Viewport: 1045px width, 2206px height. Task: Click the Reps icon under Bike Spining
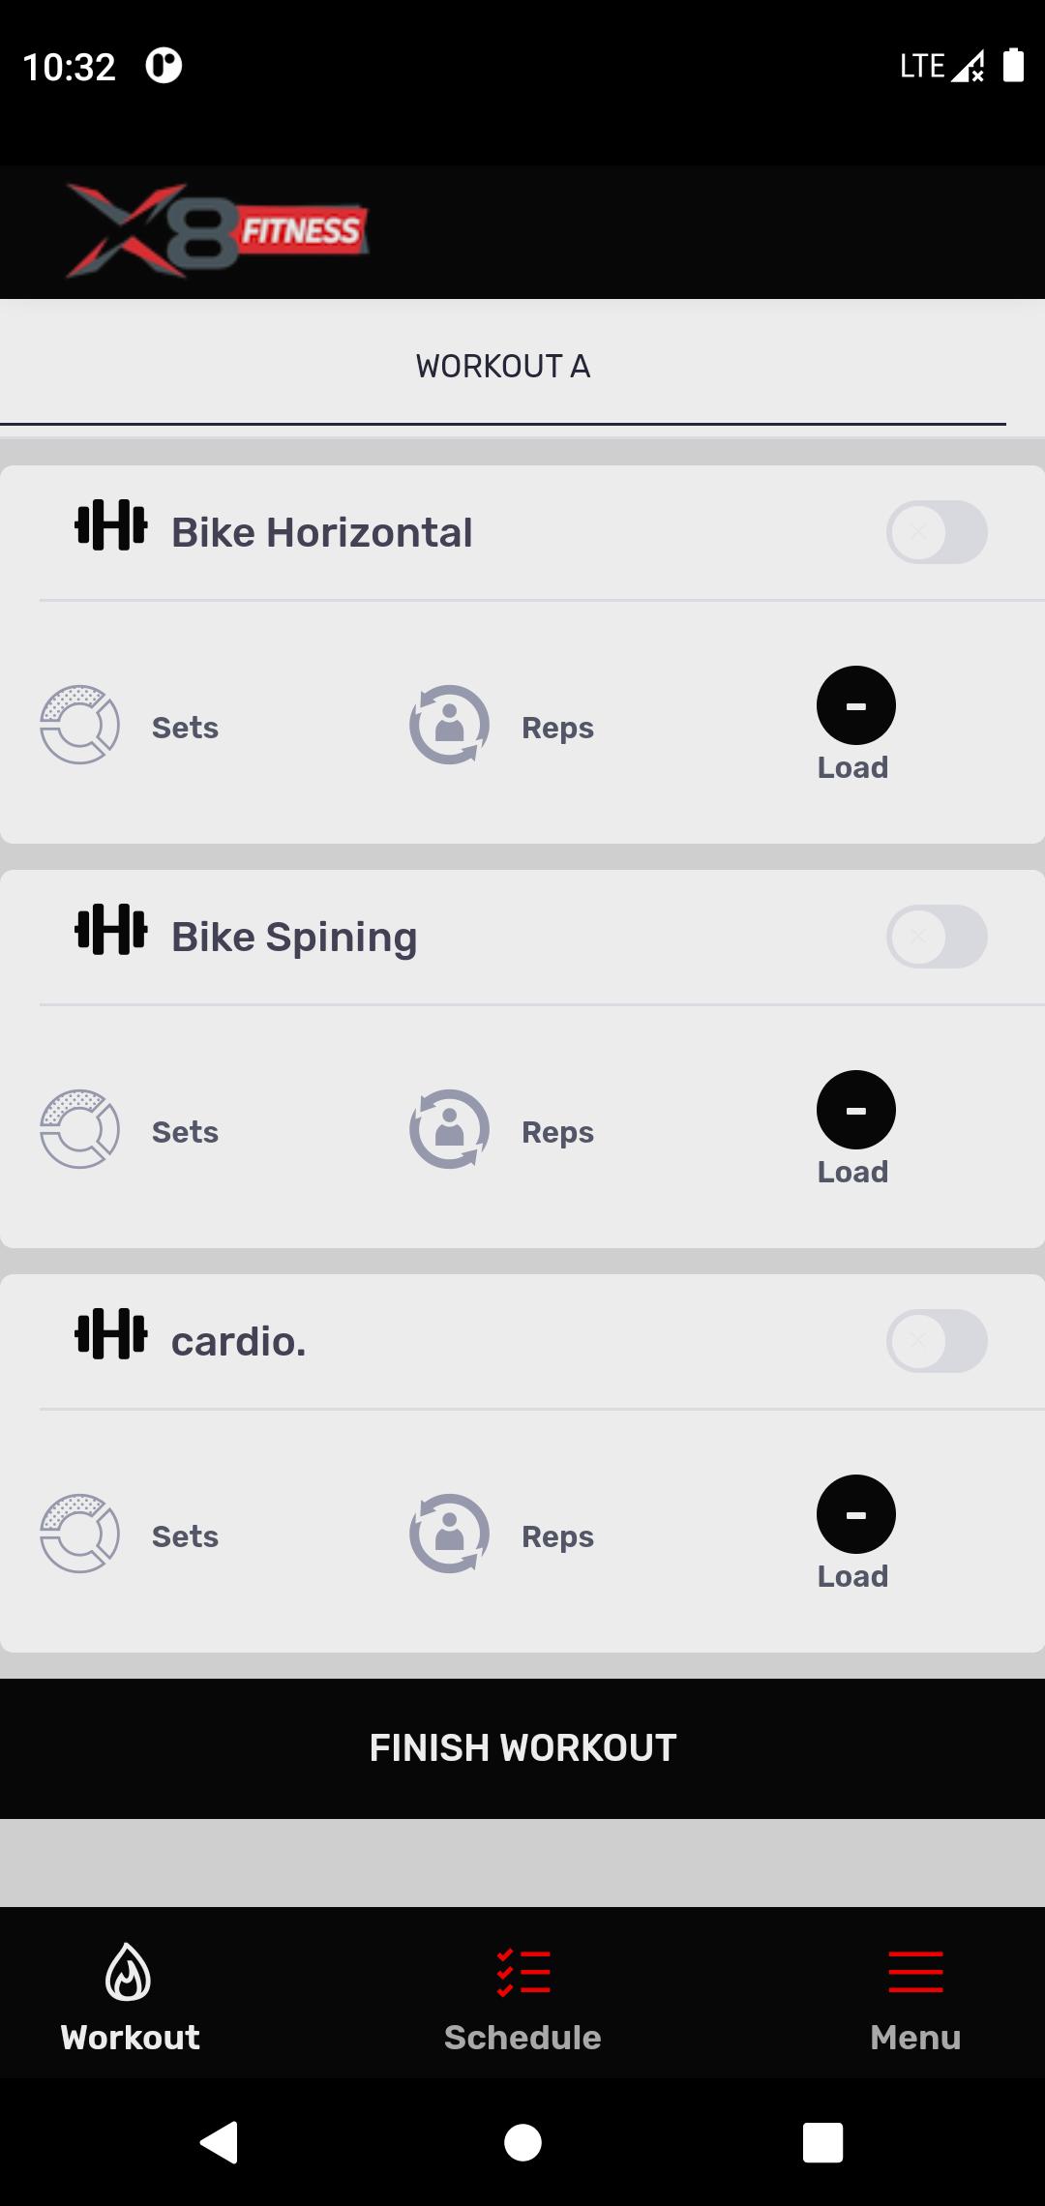point(449,1129)
